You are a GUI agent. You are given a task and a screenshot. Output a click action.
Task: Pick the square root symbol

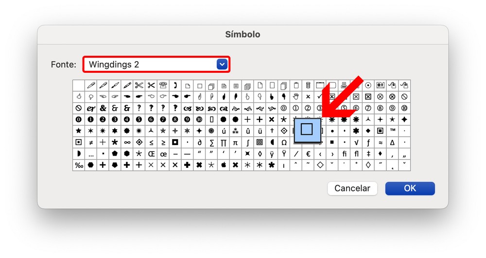(x=356, y=142)
